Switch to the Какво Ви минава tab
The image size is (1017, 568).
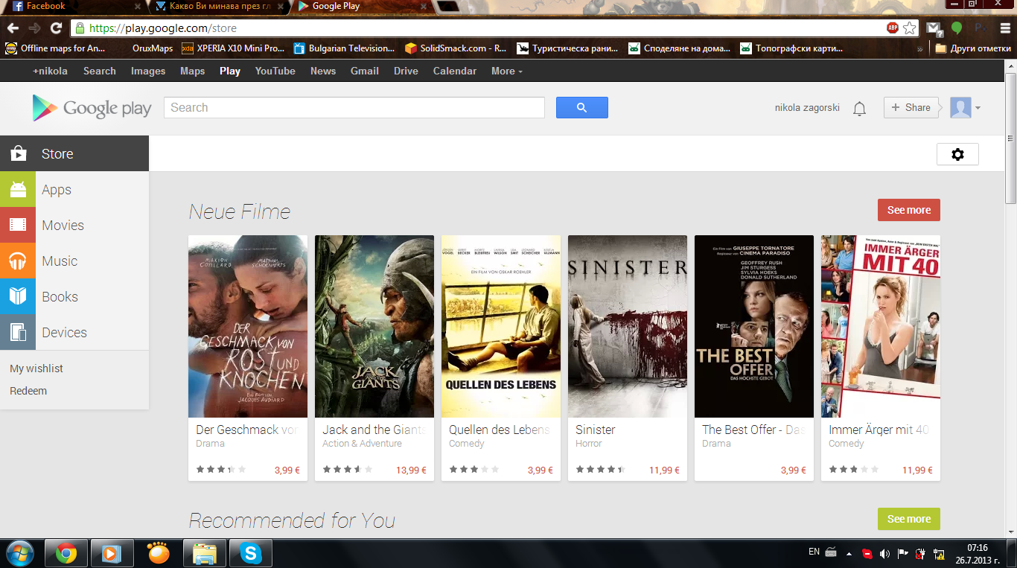219,7
